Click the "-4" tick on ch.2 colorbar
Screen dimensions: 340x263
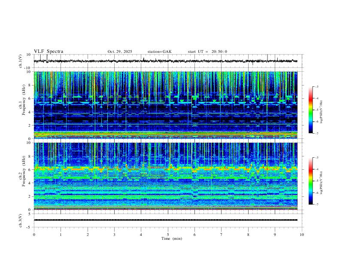point(317,169)
